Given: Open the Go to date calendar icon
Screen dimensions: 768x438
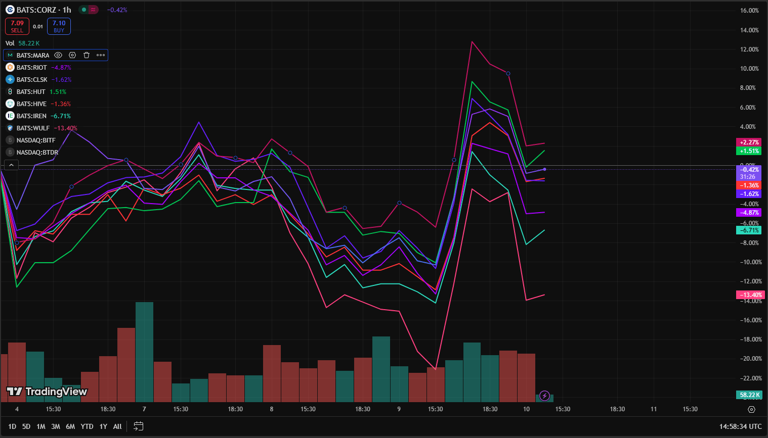Looking at the screenshot, I should pos(138,426).
